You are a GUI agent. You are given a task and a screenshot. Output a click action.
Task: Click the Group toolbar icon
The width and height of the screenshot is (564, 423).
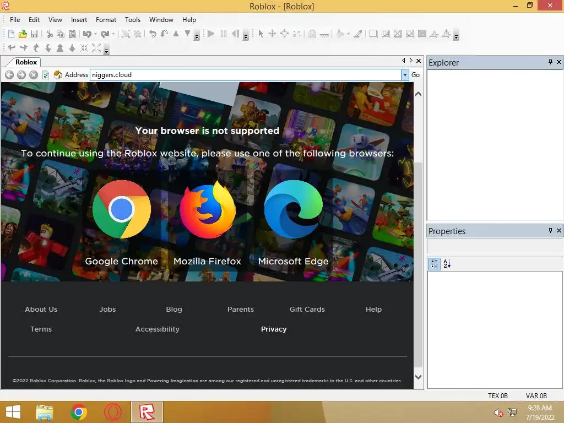126,34
